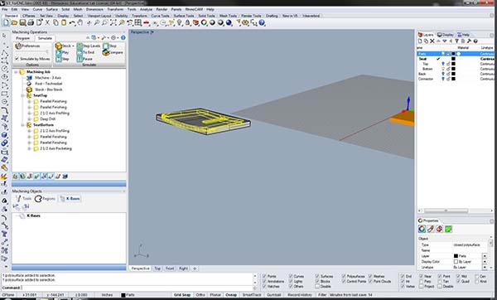497x300 pixels.
Task: Click the red car Set View icon
Action: tap(146, 23)
